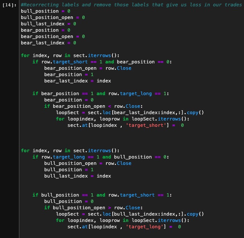Click the 'bull_last_index = index' line
Screen dimensions: 244x238
78,176
